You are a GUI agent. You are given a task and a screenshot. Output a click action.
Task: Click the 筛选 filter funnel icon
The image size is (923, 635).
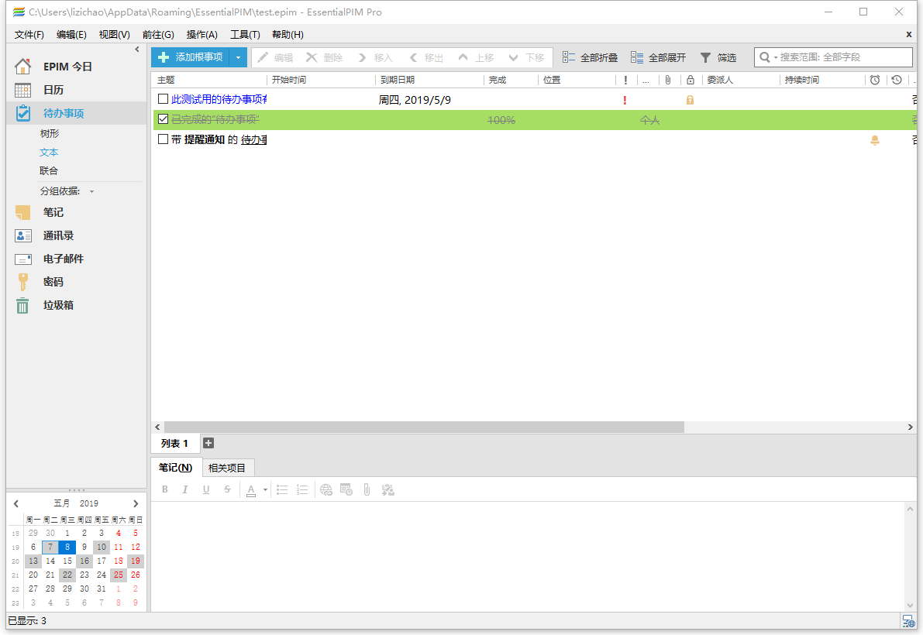(705, 58)
